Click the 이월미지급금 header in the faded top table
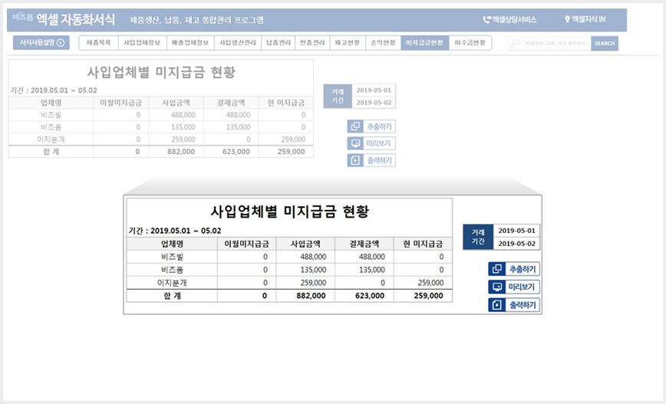 coord(120,103)
